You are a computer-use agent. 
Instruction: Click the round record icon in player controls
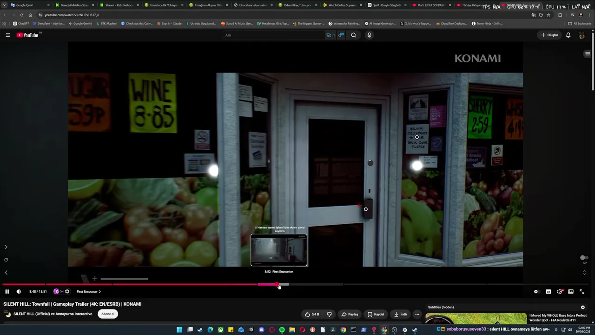[536, 292]
